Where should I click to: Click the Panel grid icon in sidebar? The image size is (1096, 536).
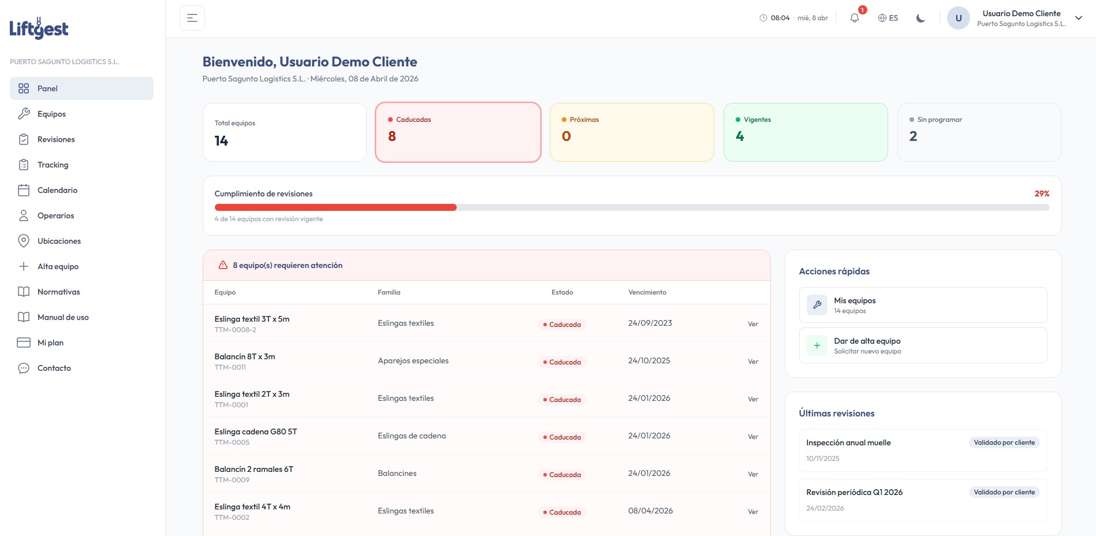coord(24,88)
